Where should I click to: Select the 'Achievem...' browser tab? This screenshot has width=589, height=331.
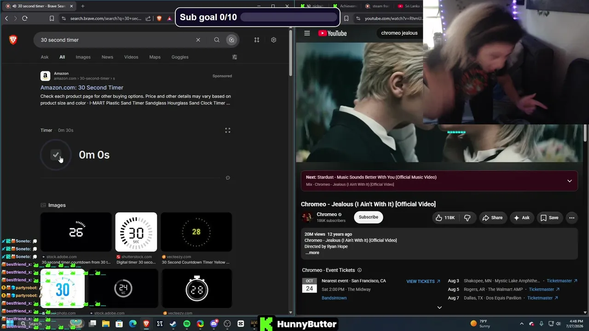[x=345, y=6]
